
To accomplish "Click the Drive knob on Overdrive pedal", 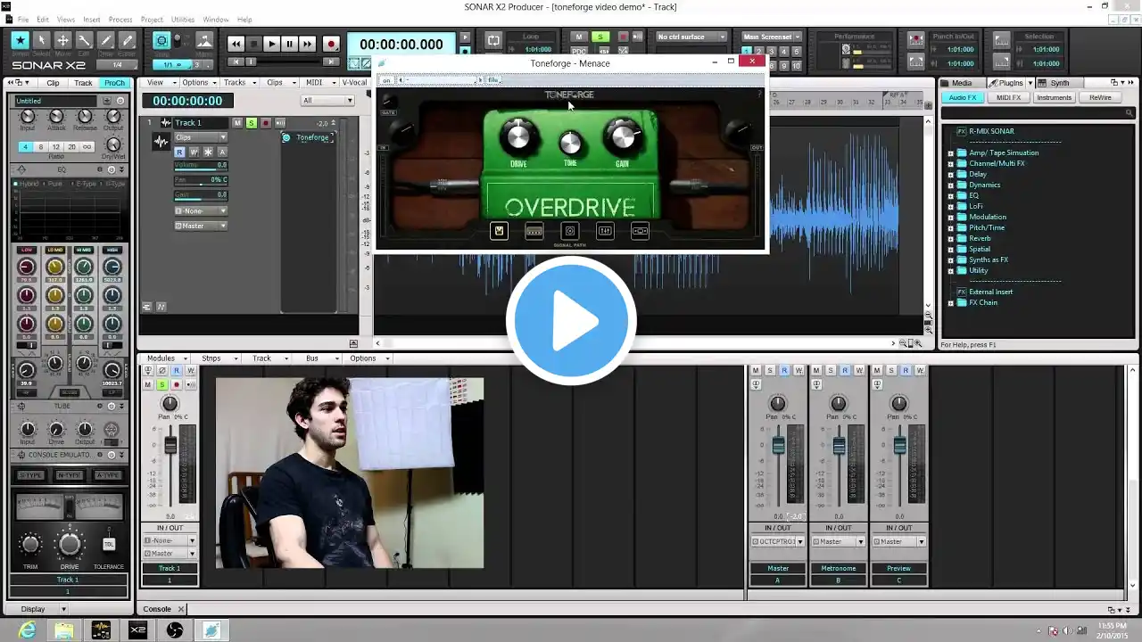I will coord(517,137).
